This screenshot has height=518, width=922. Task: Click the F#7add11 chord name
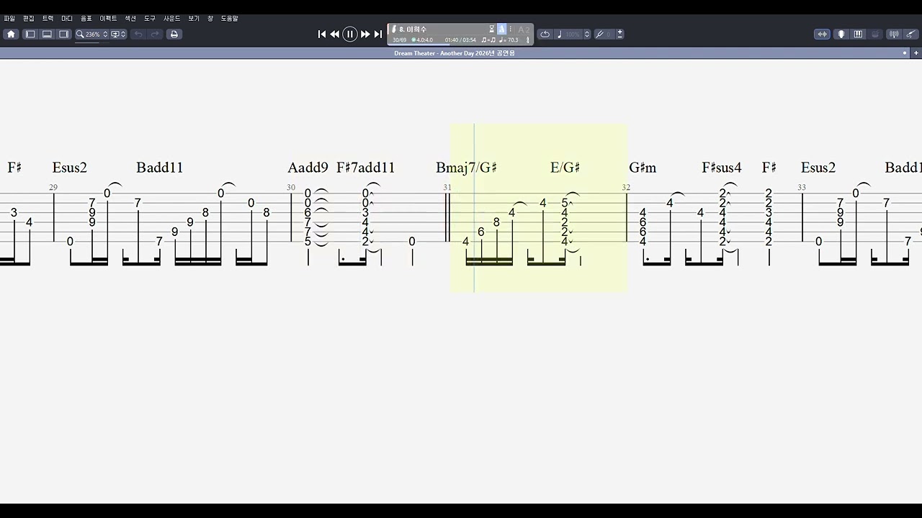click(366, 168)
